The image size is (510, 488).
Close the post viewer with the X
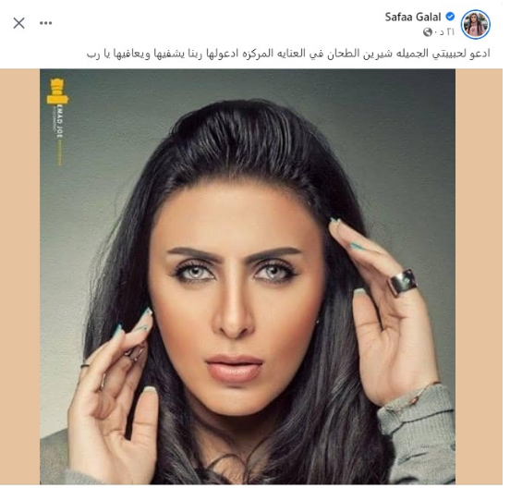pyautogui.click(x=18, y=23)
